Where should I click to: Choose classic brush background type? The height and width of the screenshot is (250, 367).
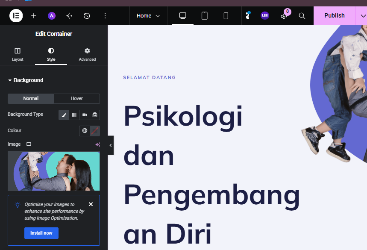point(64,115)
